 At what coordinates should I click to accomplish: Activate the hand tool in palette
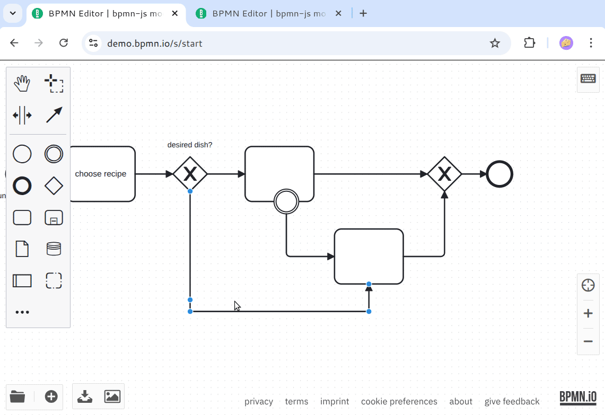[x=22, y=83]
